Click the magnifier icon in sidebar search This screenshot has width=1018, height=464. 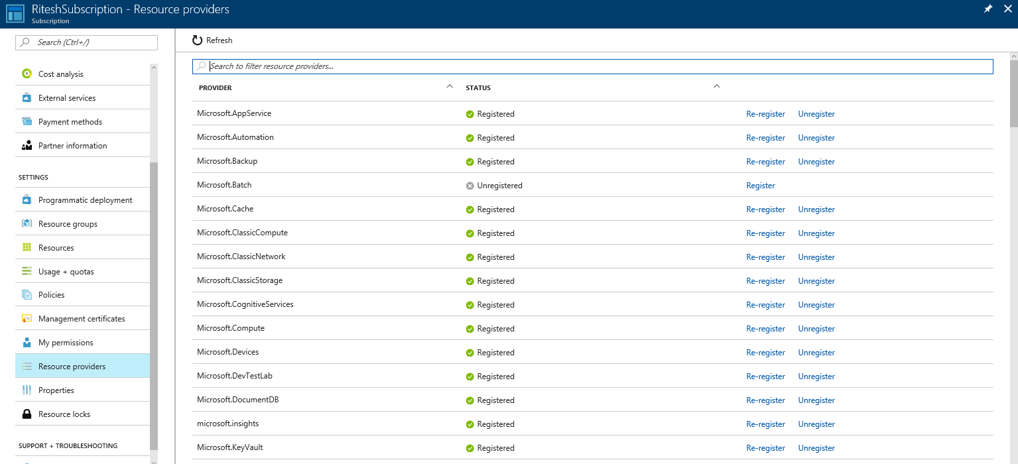click(25, 42)
